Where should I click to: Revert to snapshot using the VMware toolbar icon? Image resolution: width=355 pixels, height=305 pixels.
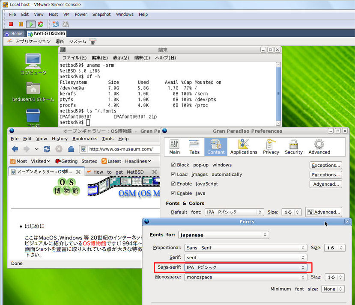click(x=66, y=24)
